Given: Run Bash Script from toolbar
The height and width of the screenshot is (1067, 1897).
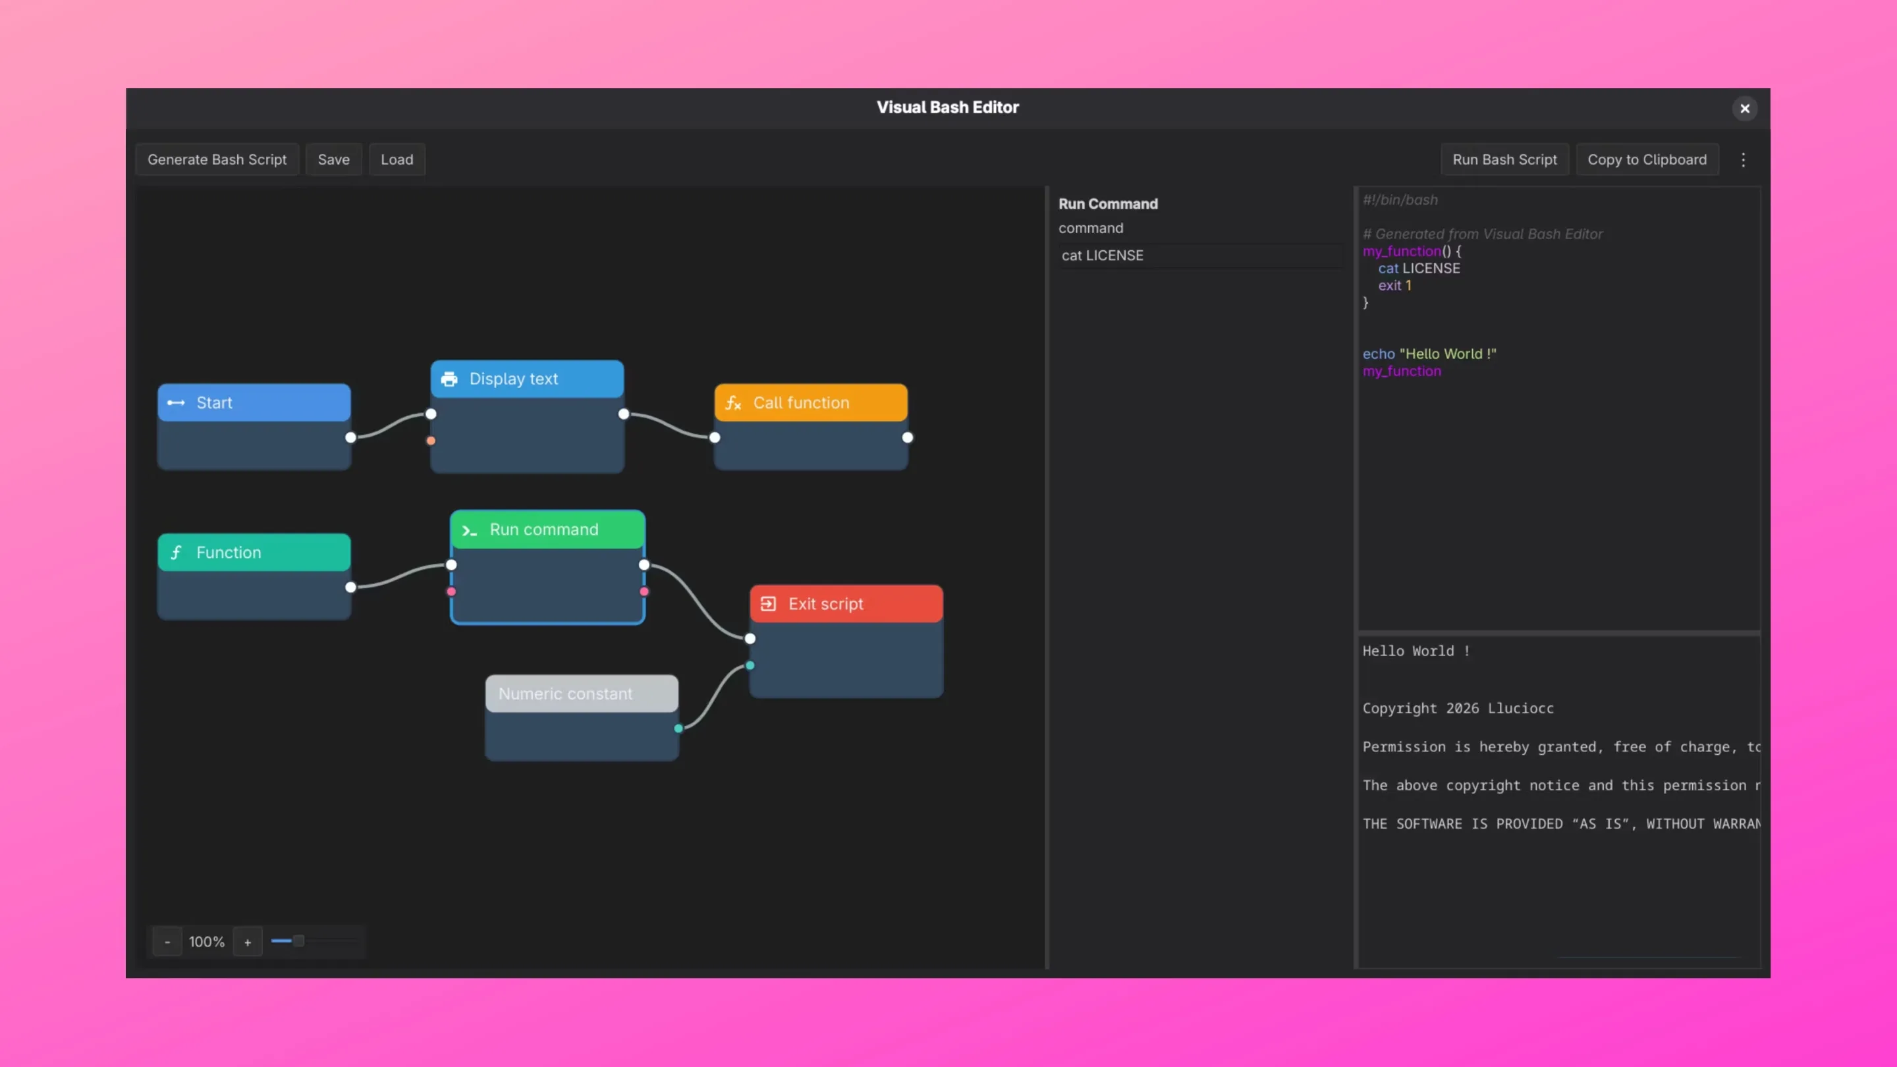Looking at the screenshot, I should [1504, 160].
